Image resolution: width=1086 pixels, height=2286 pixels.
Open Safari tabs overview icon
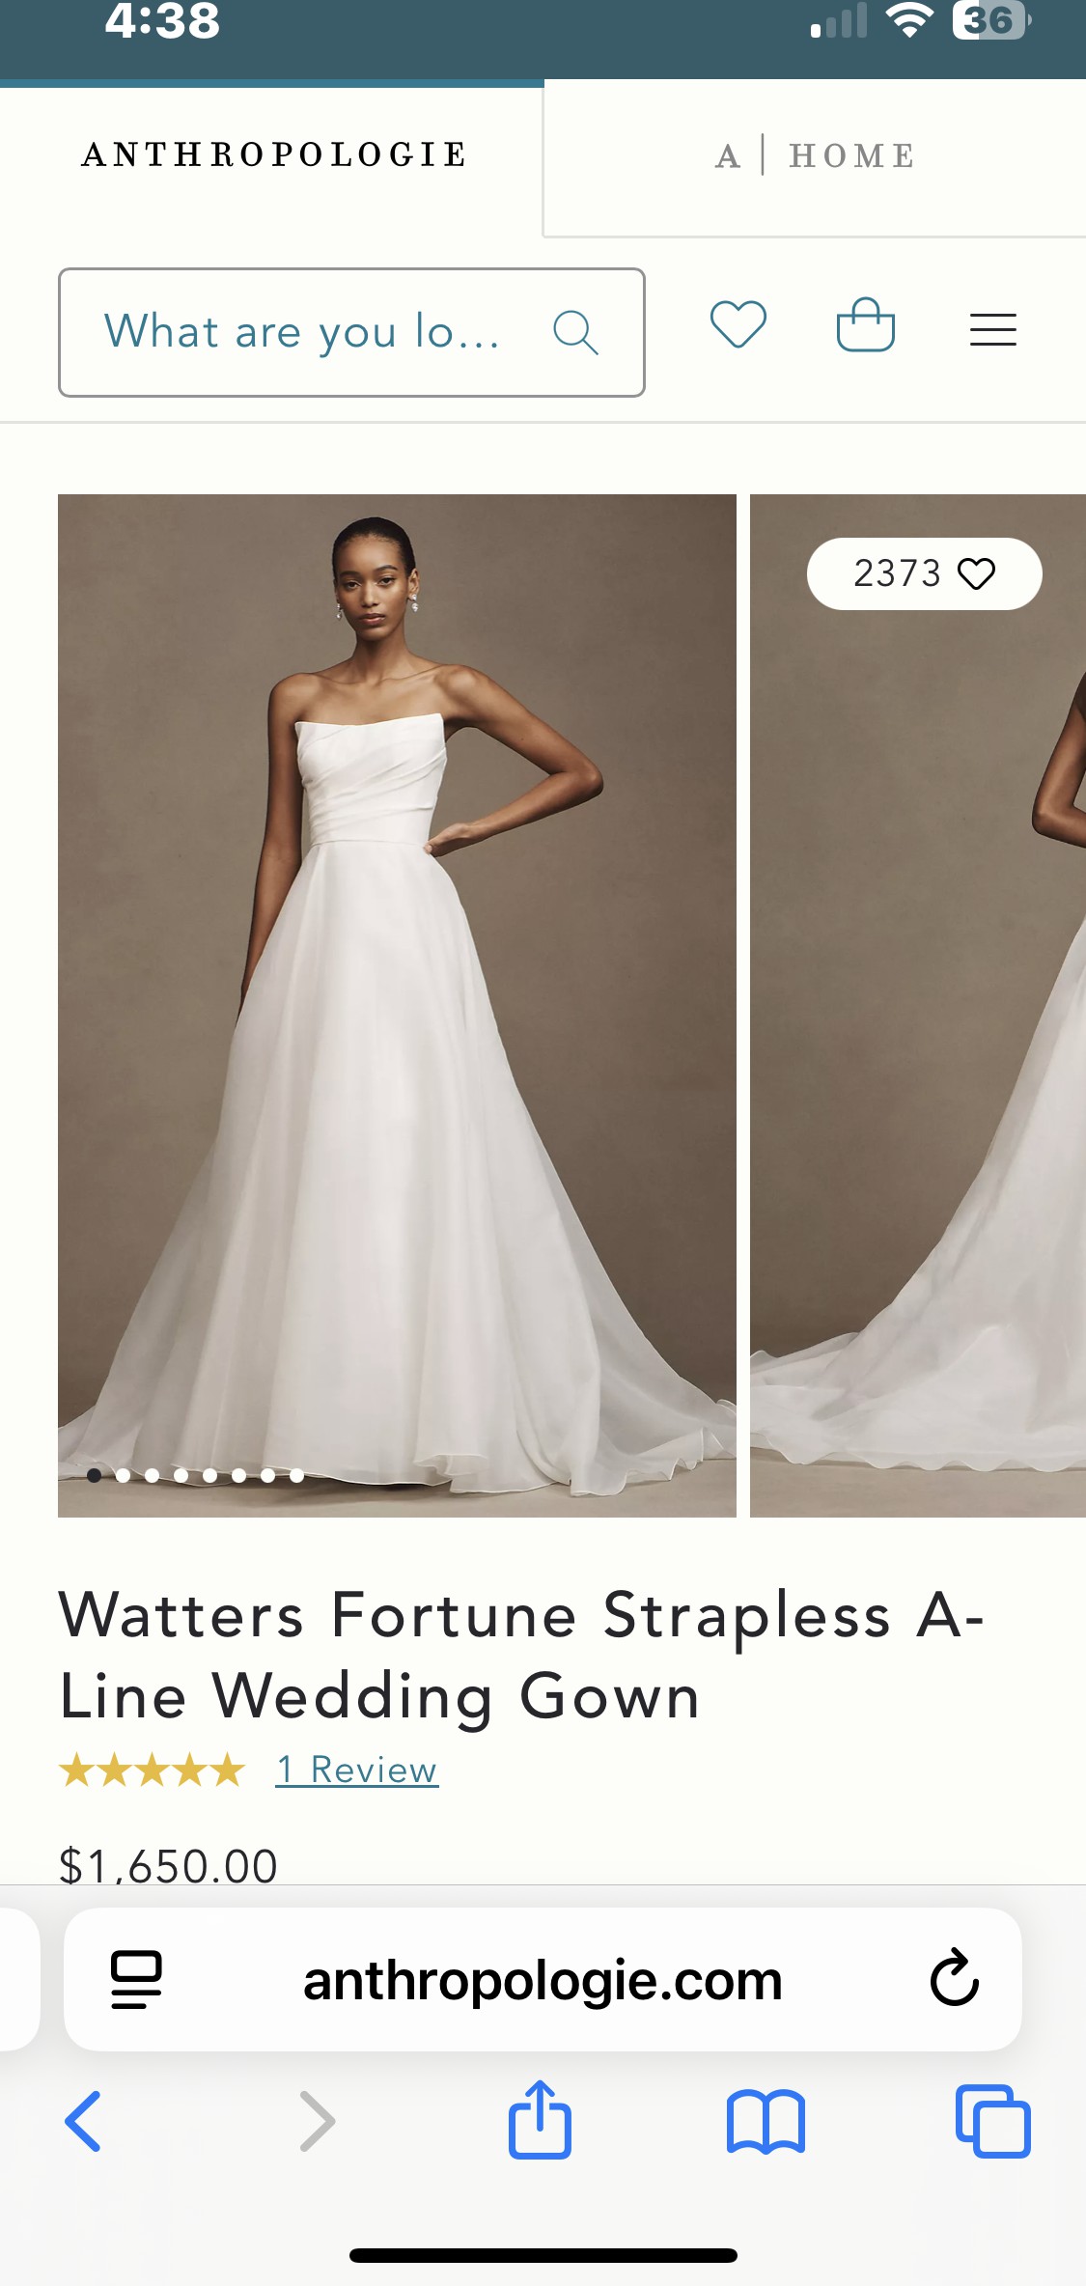click(x=993, y=2121)
